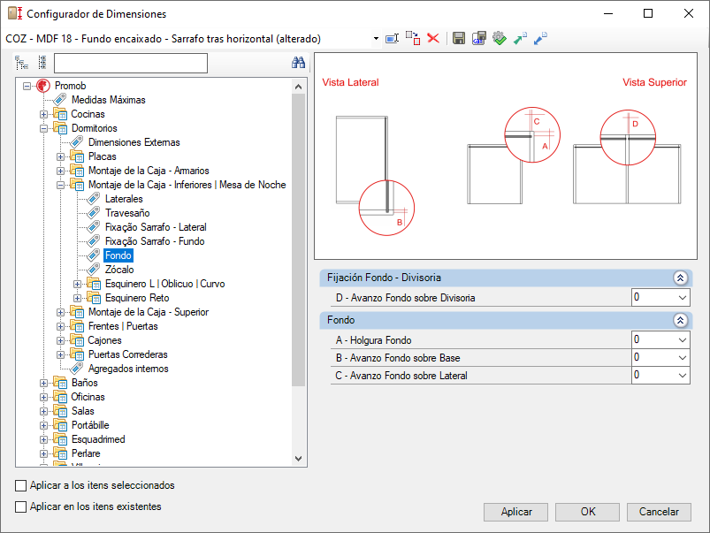Collapse the Fondo section chevron
The width and height of the screenshot is (710, 533).
pyautogui.click(x=680, y=320)
